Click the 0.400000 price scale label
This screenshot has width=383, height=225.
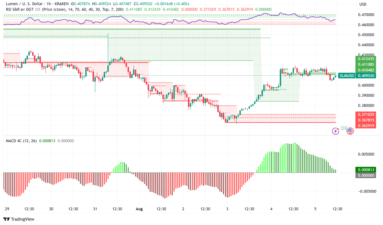point(366,85)
